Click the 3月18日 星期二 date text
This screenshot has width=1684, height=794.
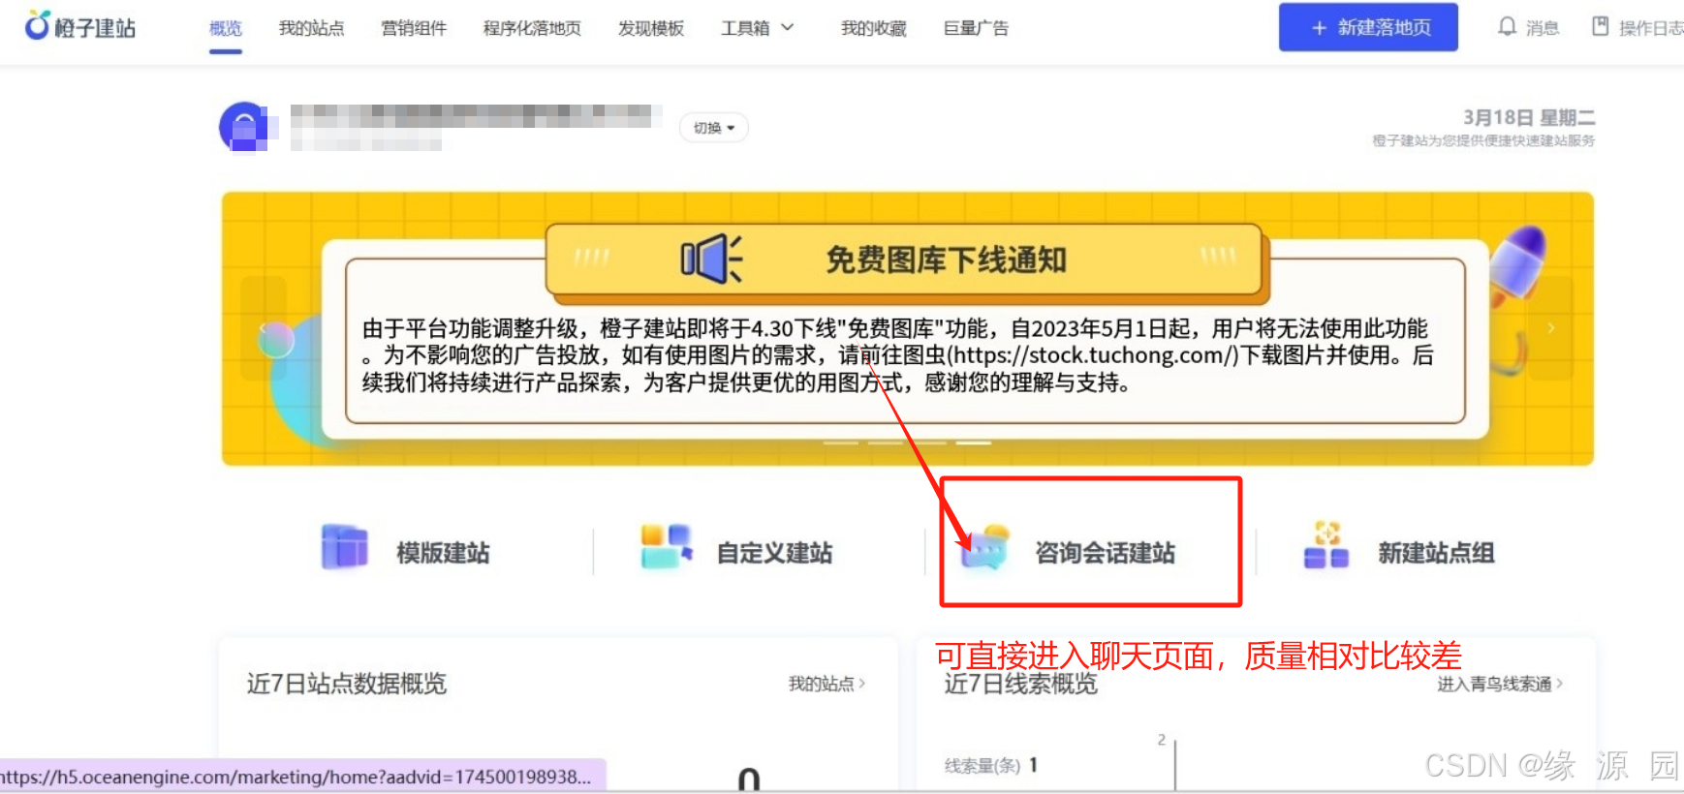click(1529, 117)
